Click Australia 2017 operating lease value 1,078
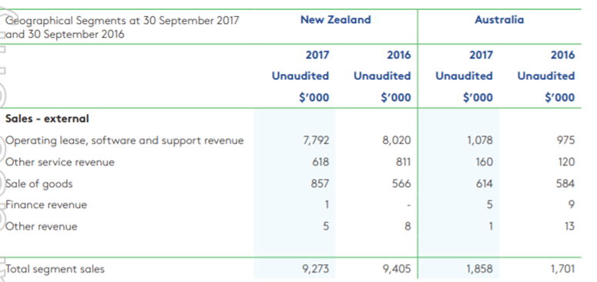Viewport: 597px width, 282px height. tap(480, 140)
